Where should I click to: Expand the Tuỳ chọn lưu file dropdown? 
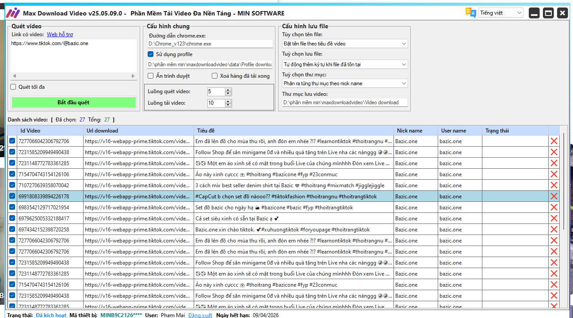pyautogui.click(x=345, y=64)
